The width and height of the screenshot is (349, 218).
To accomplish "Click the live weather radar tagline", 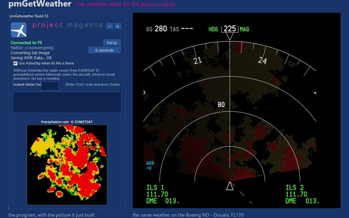I will coord(126,4).
